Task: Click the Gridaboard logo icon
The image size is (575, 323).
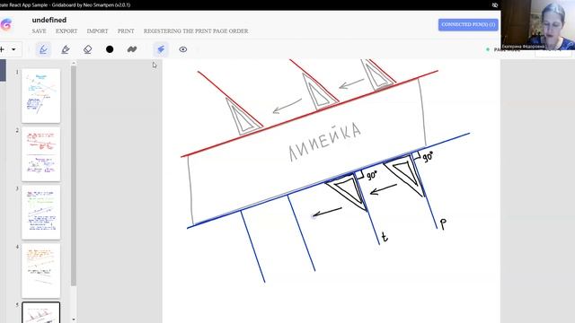Action: point(6,24)
